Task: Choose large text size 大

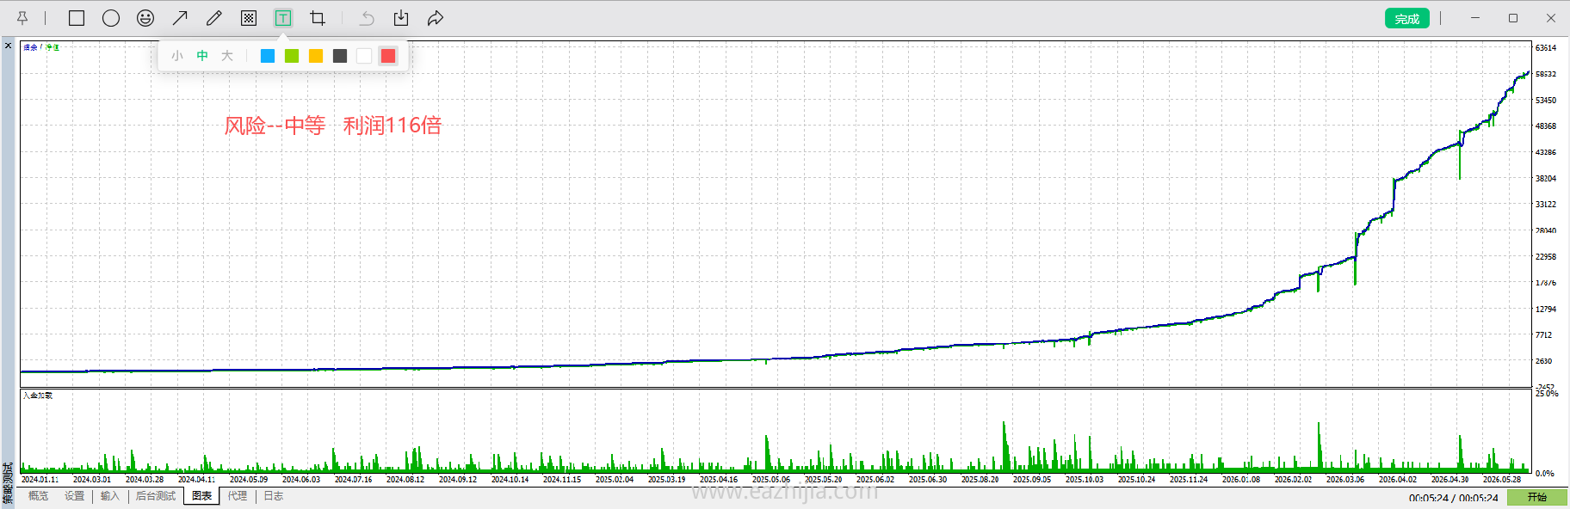Action: (227, 56)
